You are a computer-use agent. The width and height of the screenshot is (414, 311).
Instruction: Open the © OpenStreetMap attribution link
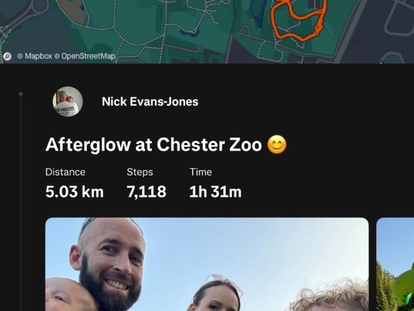pyautogui.click(x=85, y=56)
